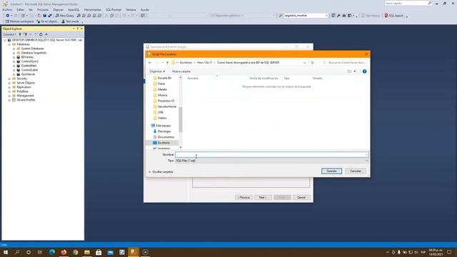Viewport: 457px width, 257px height.
Task: Open File Explorer from the taskbar
Action: click(x=87, y=252)
